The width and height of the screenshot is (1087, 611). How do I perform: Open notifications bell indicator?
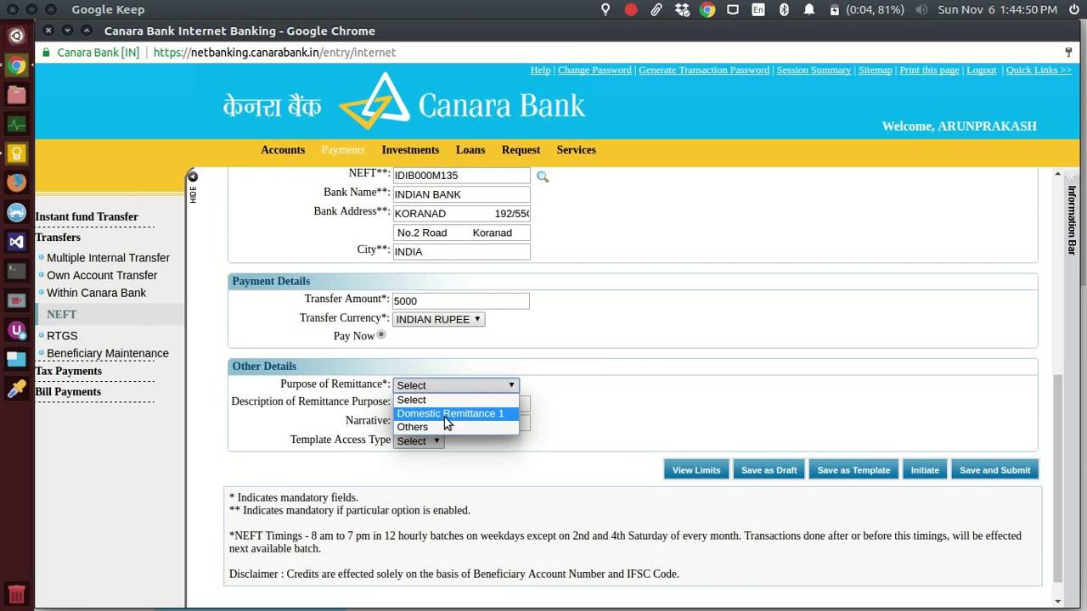click(809, 9)
